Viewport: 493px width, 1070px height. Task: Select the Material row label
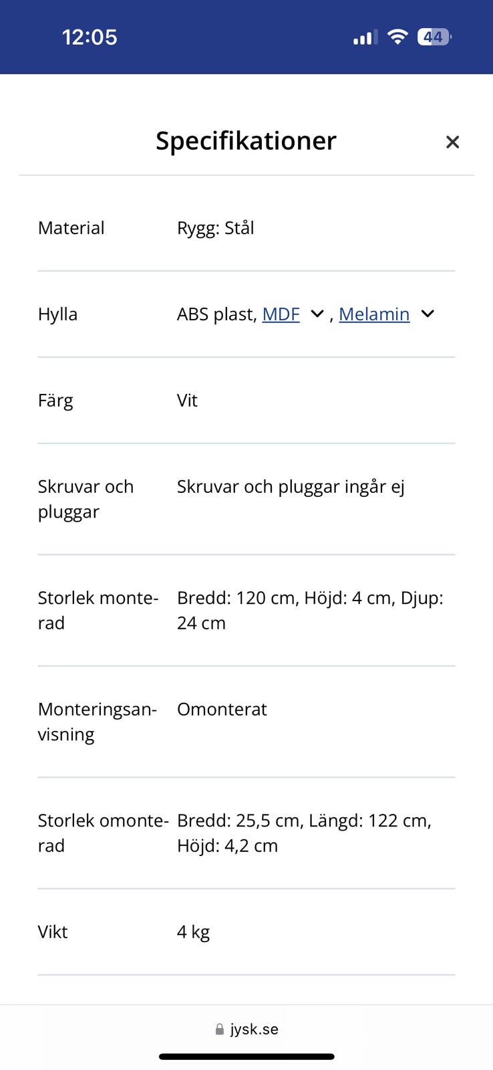(71, 228)
